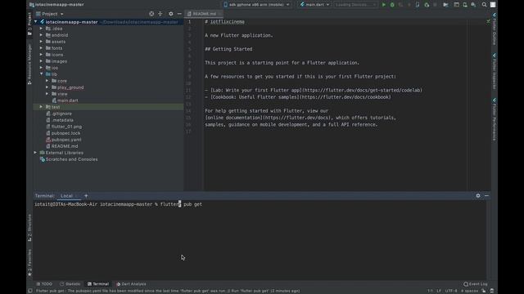Click the terminal command line 'flutter pub get'
Image resolution: width=524 pixels, height=294 pixels.
181,204
